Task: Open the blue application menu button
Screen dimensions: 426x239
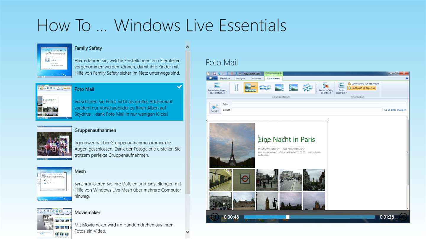Action: click(x=212, y=78)
